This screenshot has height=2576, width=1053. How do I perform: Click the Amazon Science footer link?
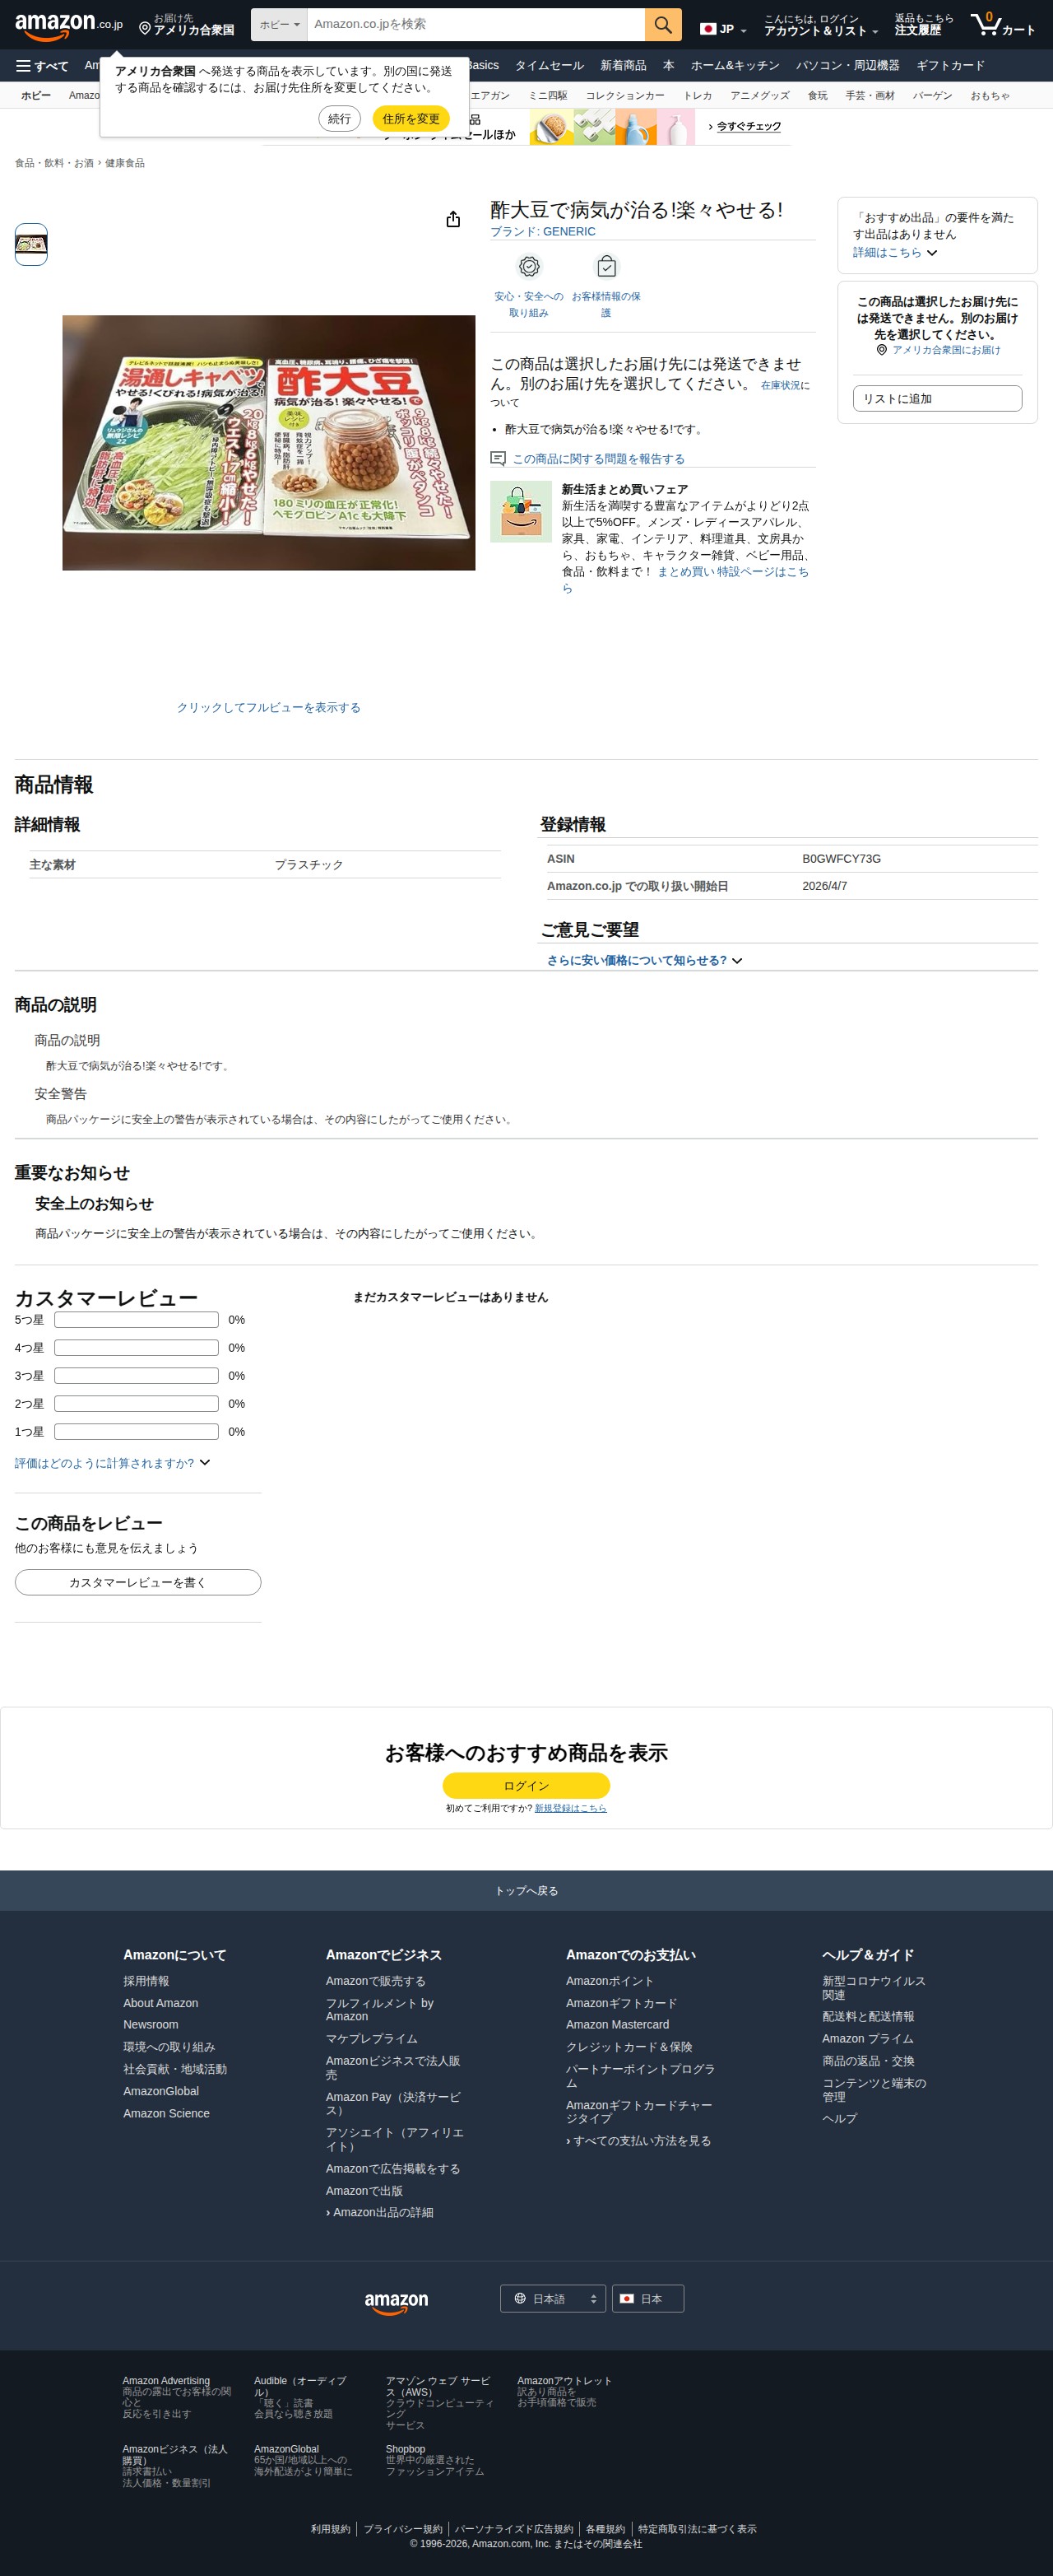pos(166,2113)
